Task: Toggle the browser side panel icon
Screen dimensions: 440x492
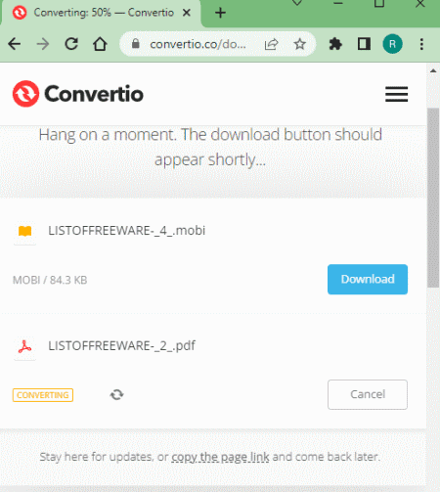Action: click(x=364, y=44)
